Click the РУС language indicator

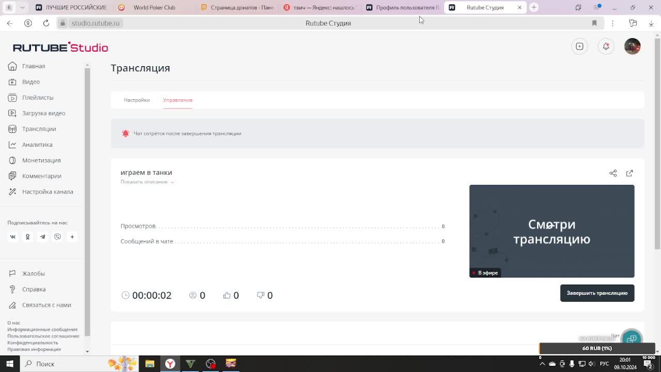(x=604, y=364)
